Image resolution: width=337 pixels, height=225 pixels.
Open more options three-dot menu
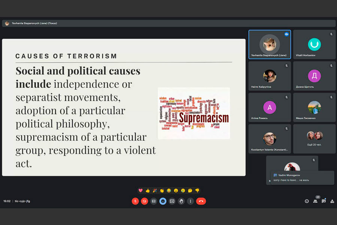coord(191,201)
